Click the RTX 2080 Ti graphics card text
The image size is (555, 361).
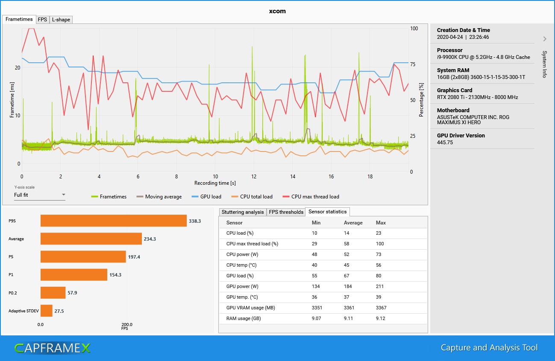point(478,97)
